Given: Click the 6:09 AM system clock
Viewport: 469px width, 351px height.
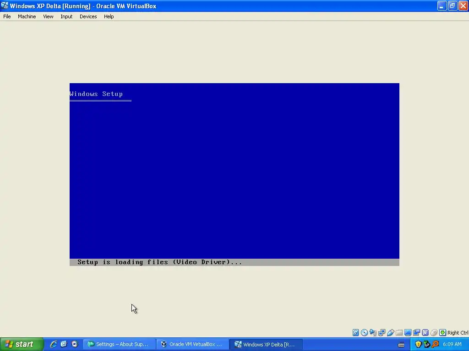Looking at the screenshot, I should [452, 345].
